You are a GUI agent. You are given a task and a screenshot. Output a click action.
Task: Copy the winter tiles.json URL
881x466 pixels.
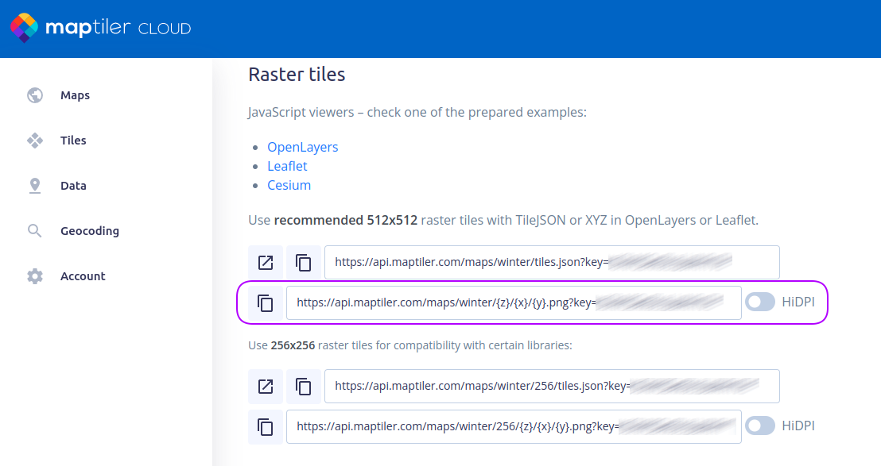(x=304, y=262)
